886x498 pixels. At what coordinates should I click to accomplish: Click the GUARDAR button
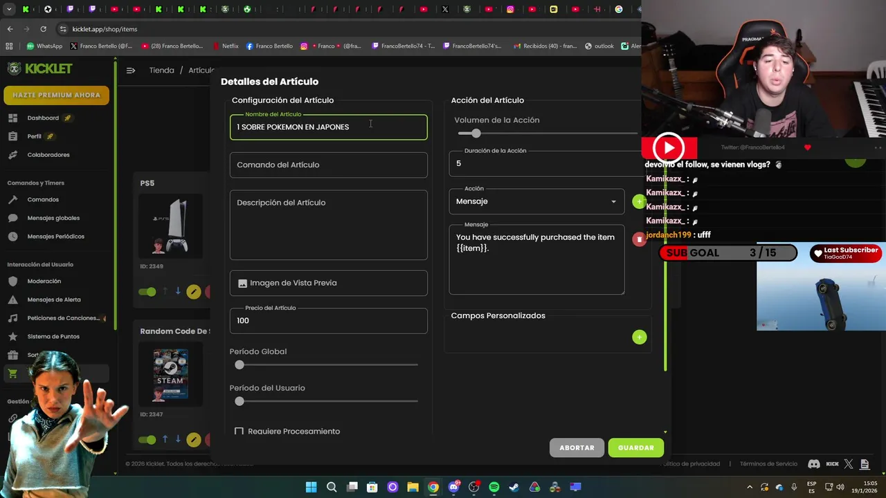click(x=635, y=448)
